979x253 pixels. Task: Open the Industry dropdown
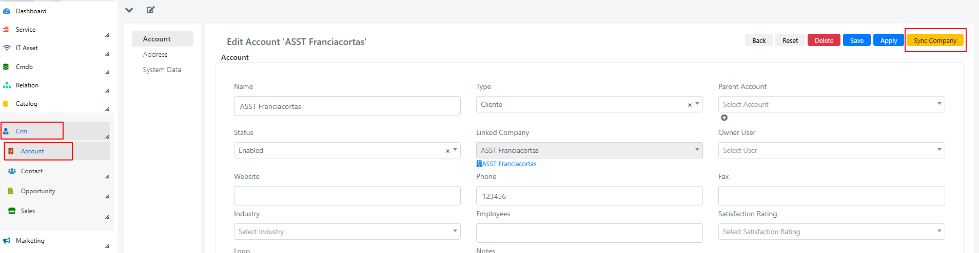[x=347, y=232]
